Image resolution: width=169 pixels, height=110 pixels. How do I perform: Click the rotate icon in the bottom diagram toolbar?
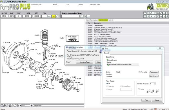click(x=5, y=105)
